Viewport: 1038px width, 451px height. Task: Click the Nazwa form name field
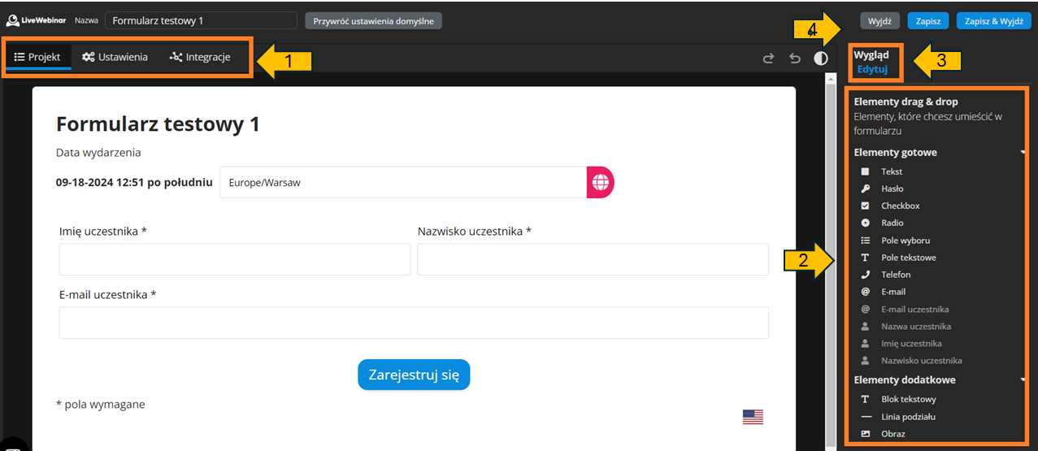point(201,20)
